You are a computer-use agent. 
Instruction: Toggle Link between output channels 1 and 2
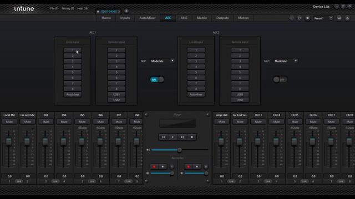click(231, 181)
